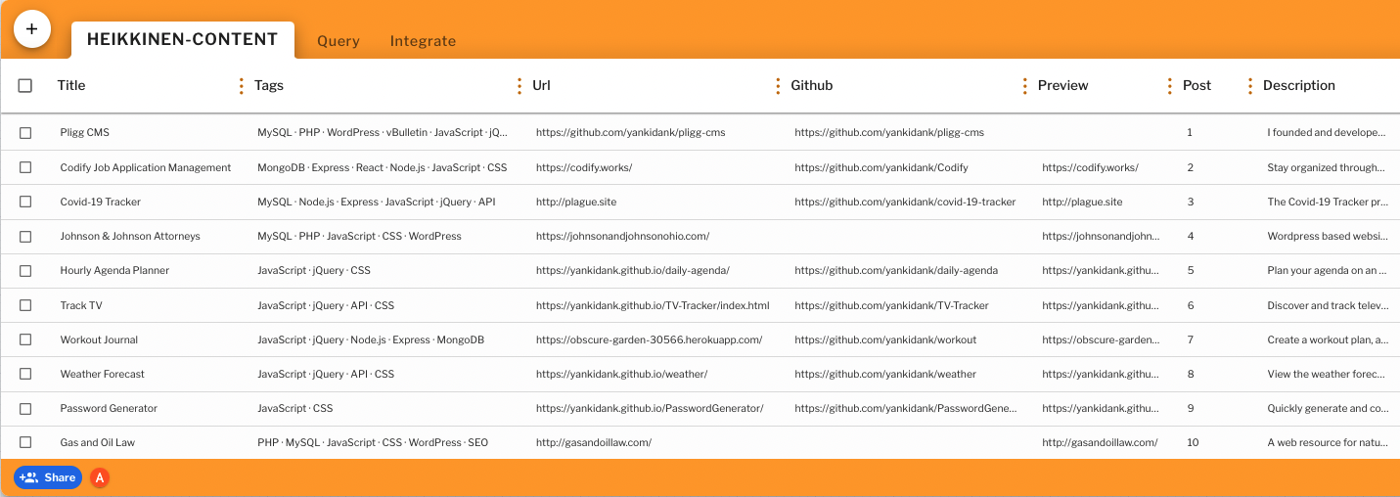Check the Password Generator row checkbox
Image resolution: width=1400 pixels, height=497 pixels.
[x=25, y=409]
